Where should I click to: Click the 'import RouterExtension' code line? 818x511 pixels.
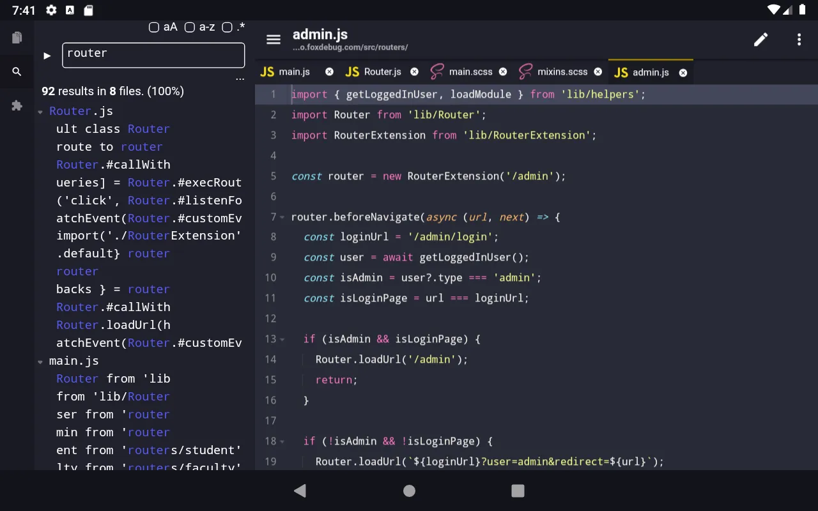(444, 135)
